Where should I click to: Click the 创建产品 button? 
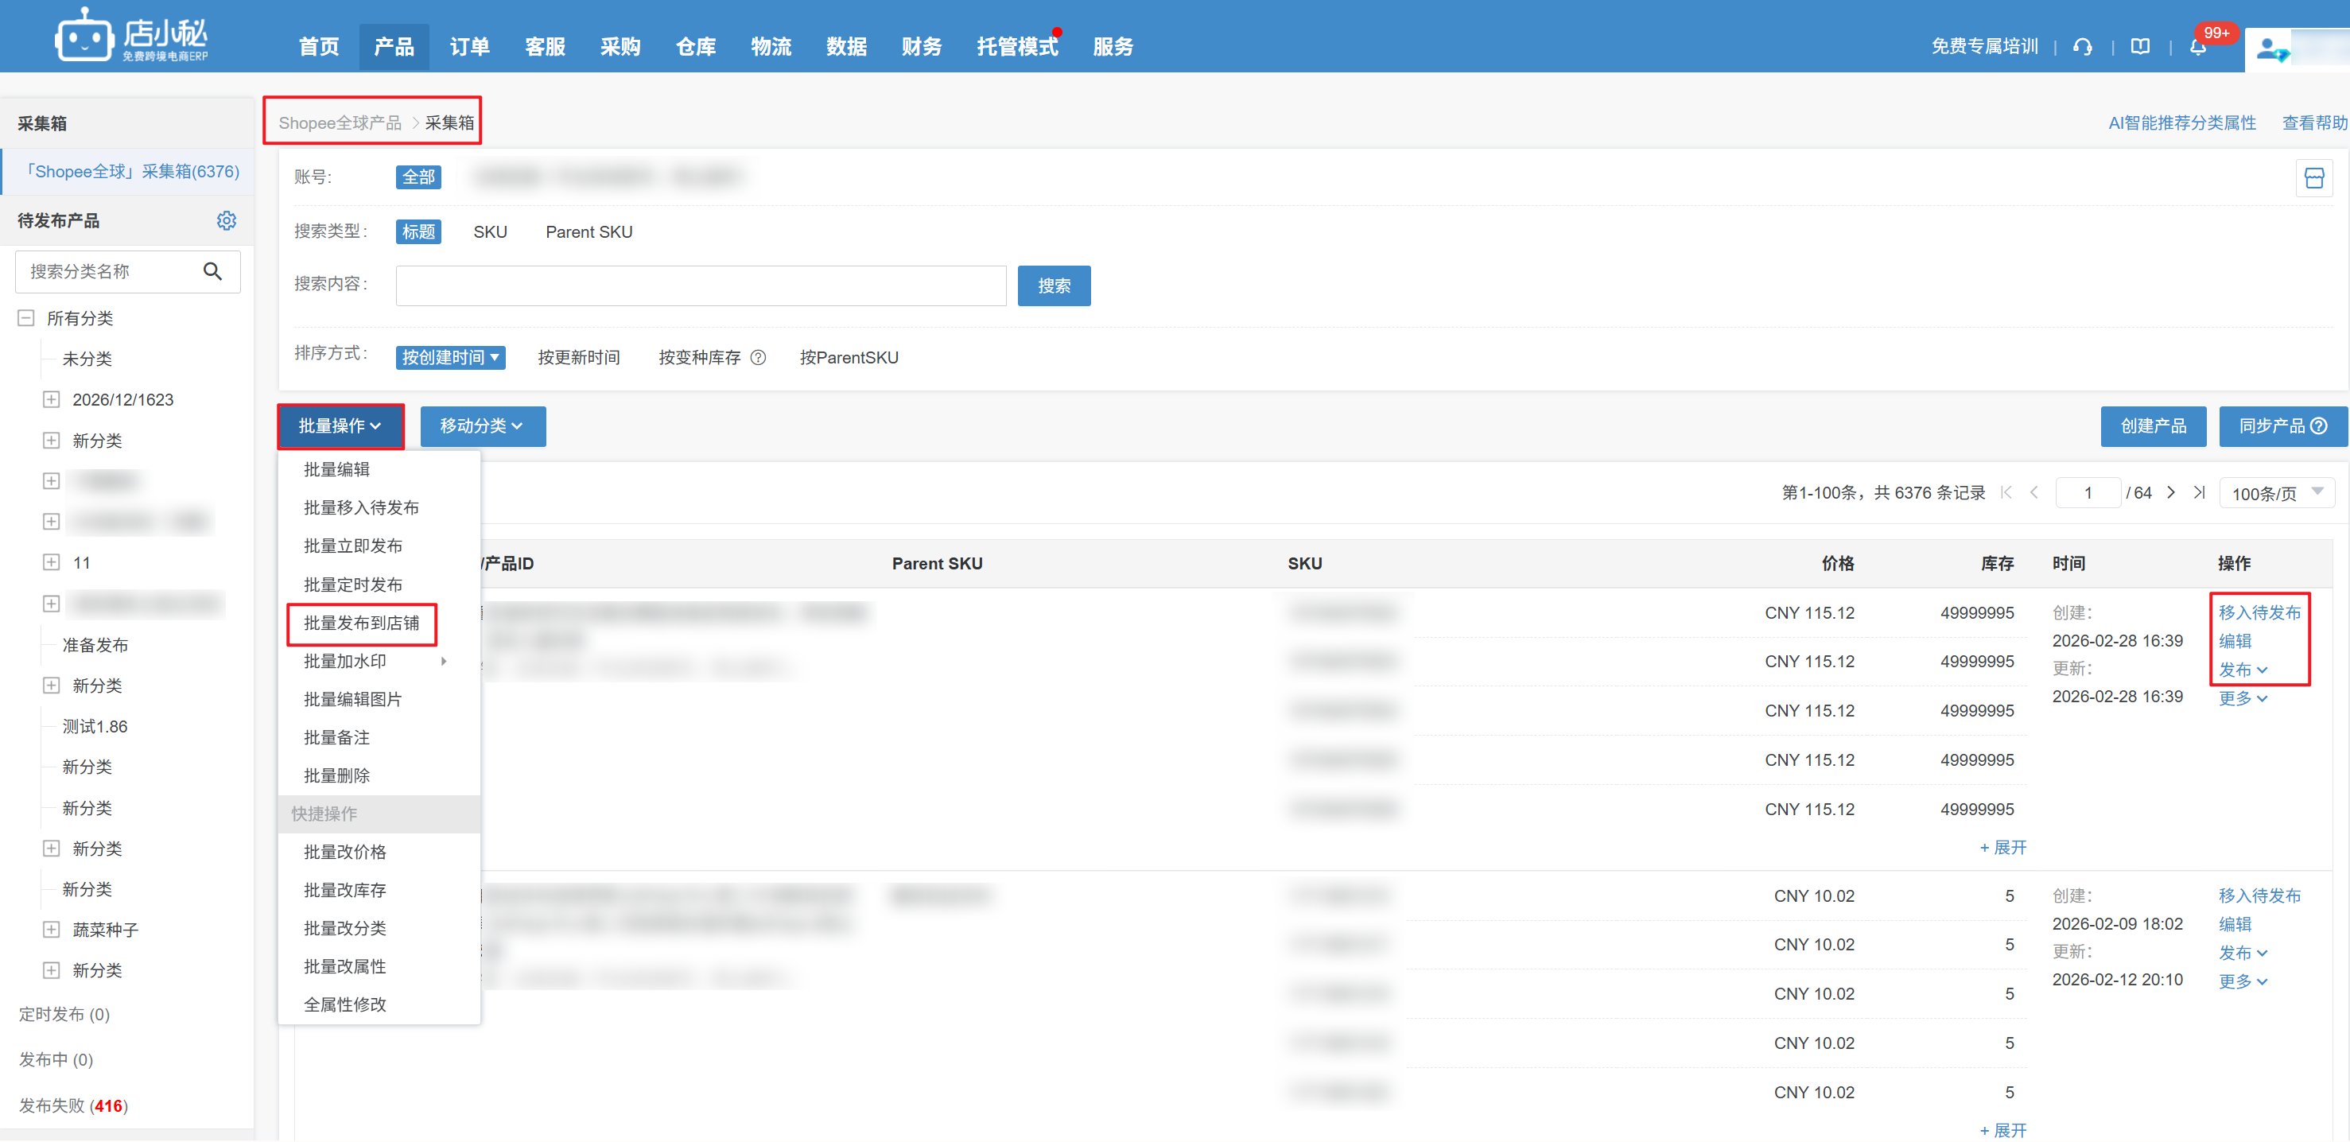coord(2152,426)
